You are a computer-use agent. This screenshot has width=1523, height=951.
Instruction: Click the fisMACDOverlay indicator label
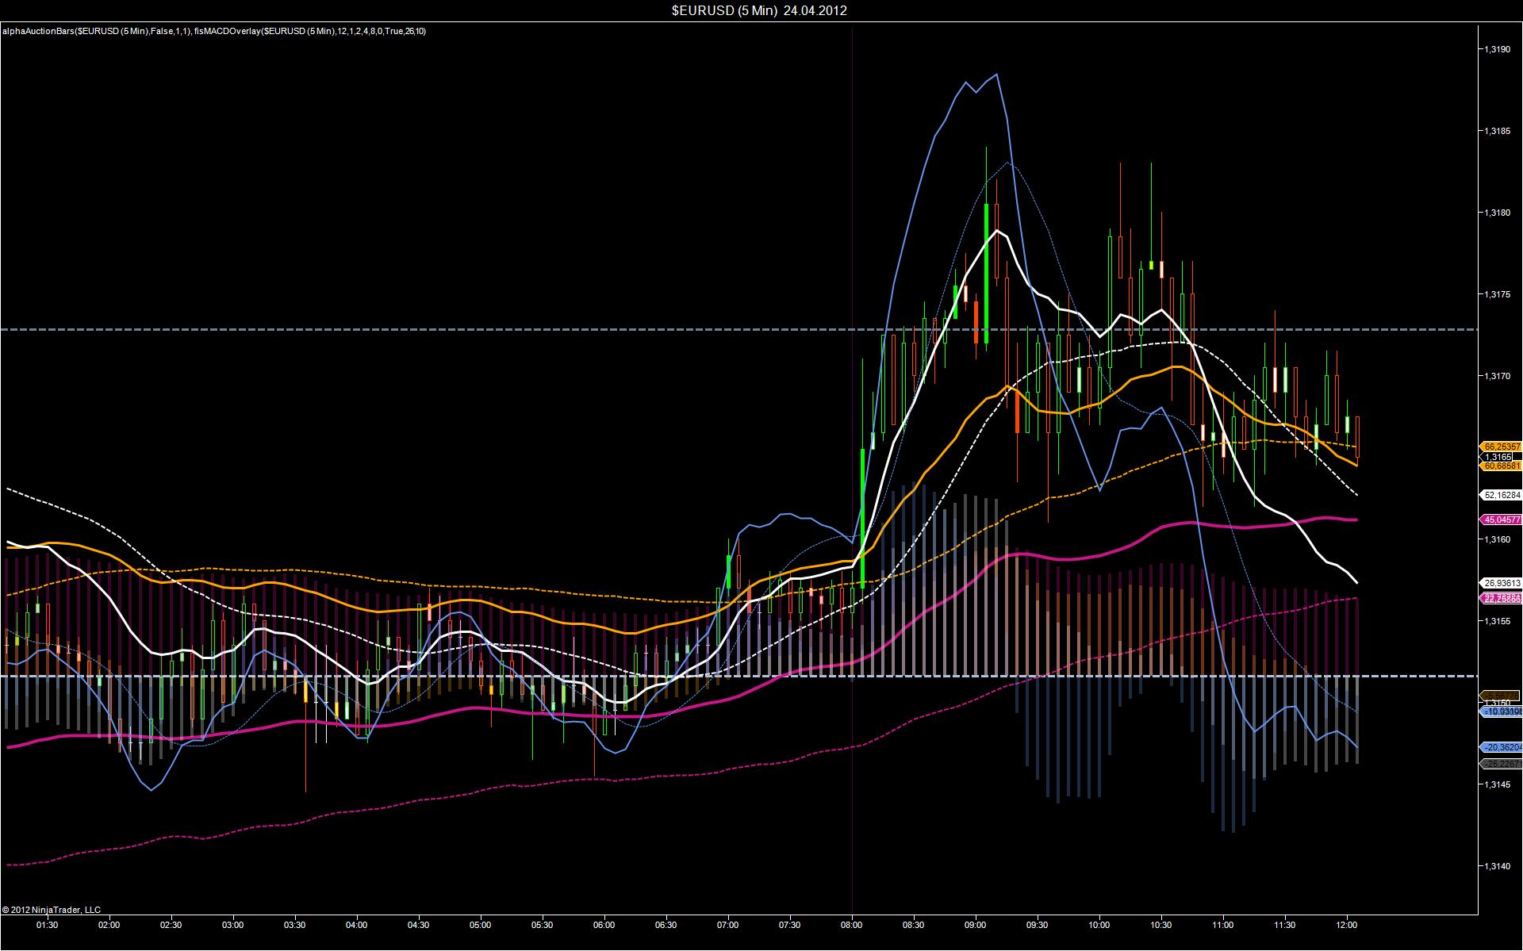pyautogui.click(x=310, y=31)
